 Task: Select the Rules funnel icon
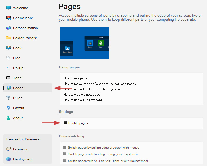tap(8, 98)
